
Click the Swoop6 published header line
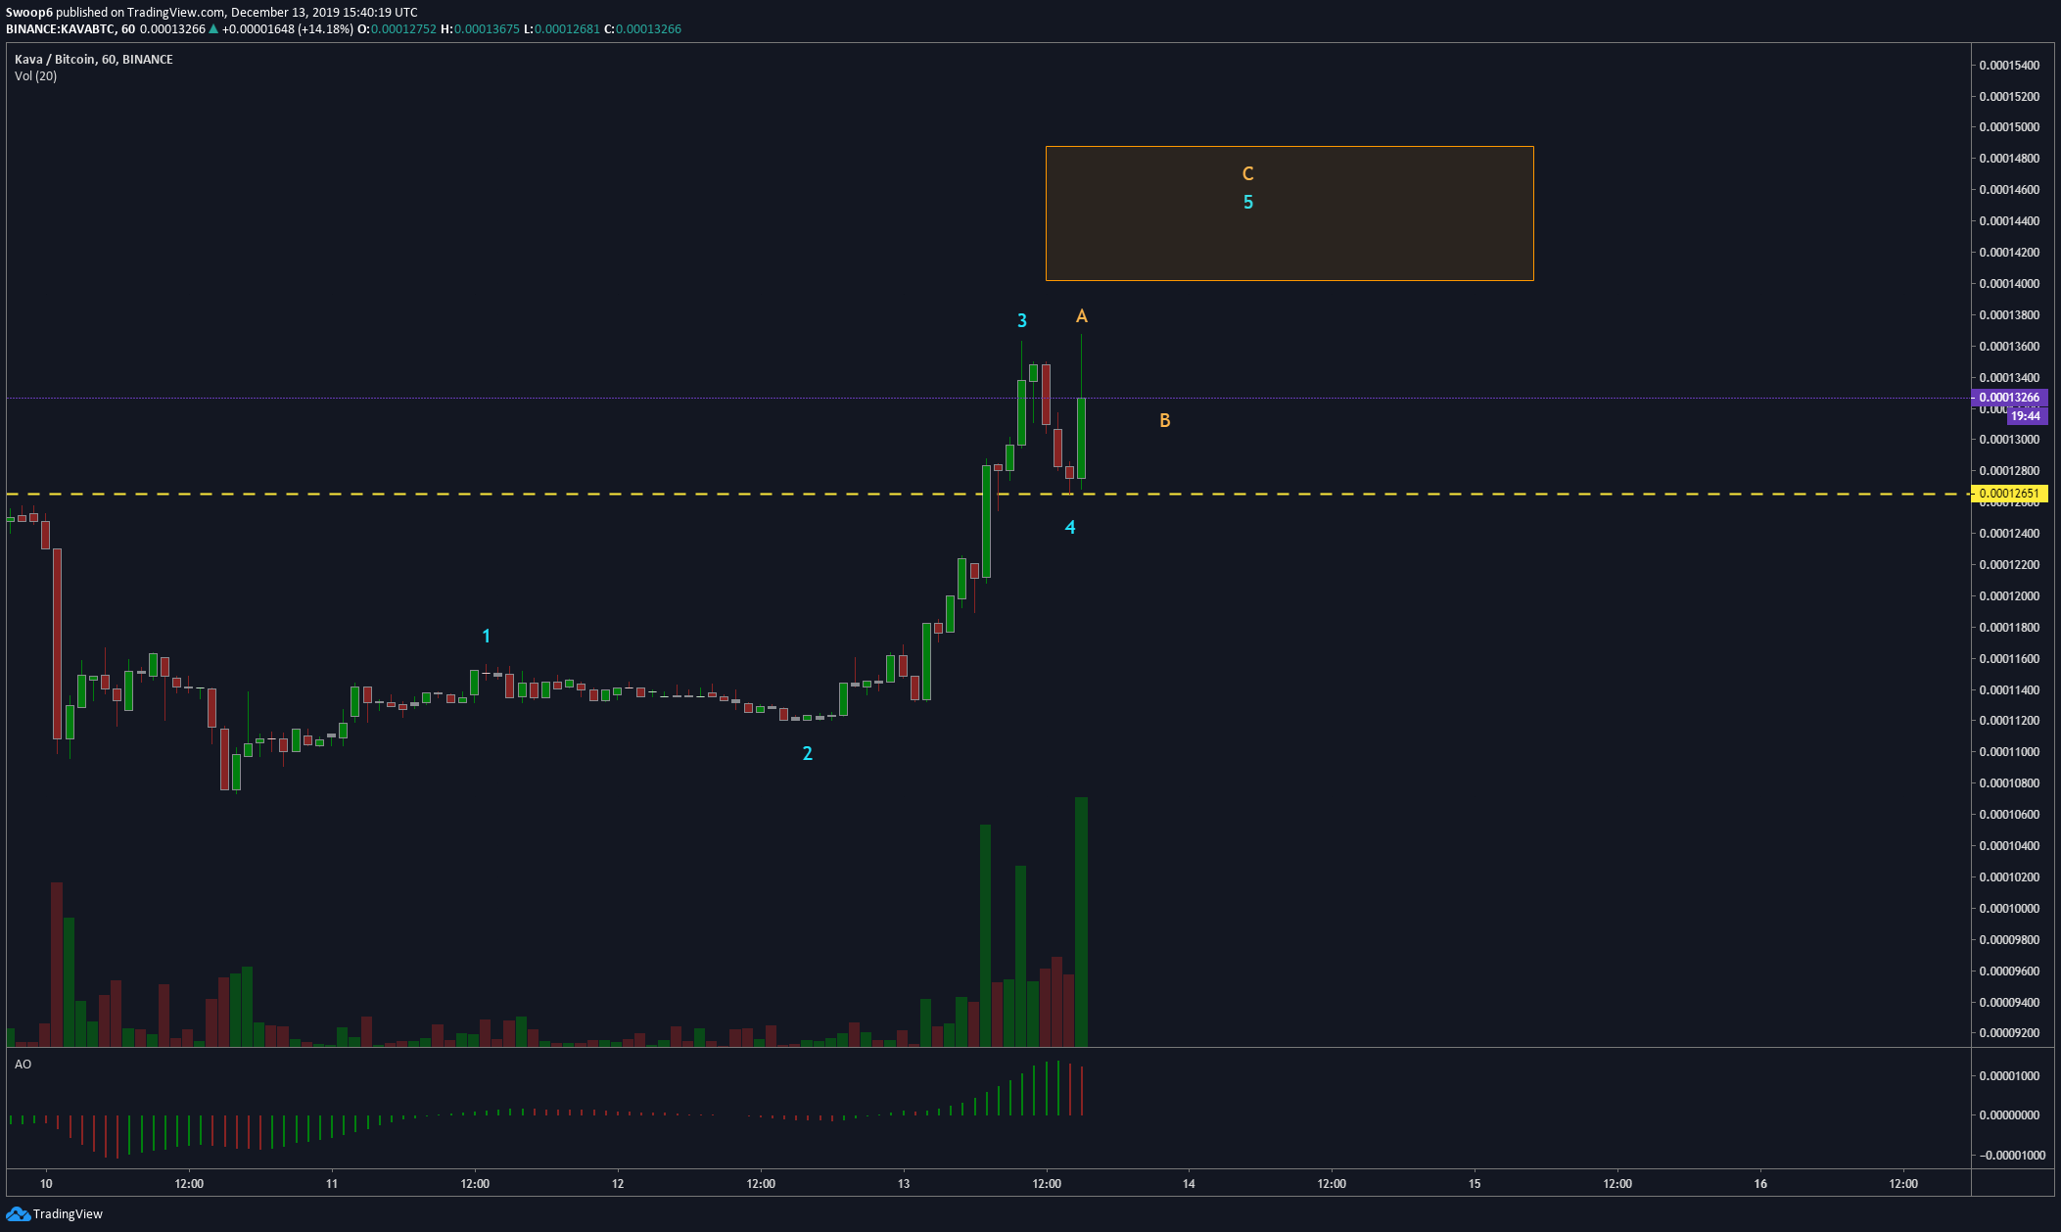point(211,13)
